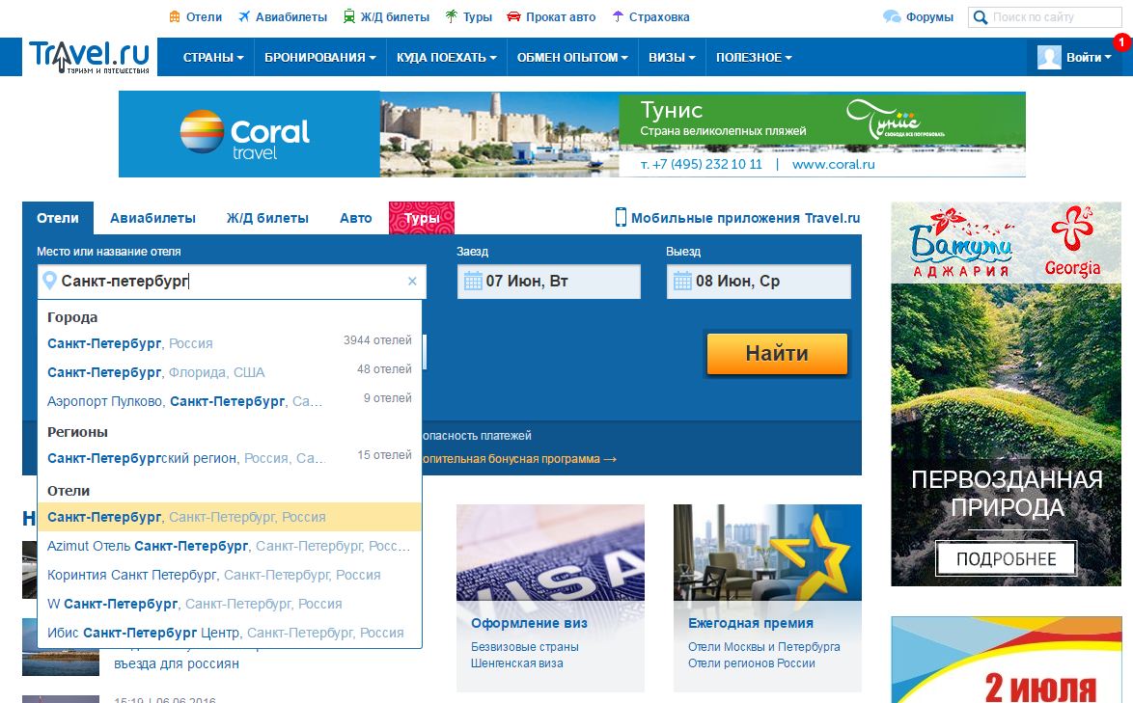Screen dimensions: 1133x703
Task: Click the hotel name input field
Action: [x=232, y=281]
